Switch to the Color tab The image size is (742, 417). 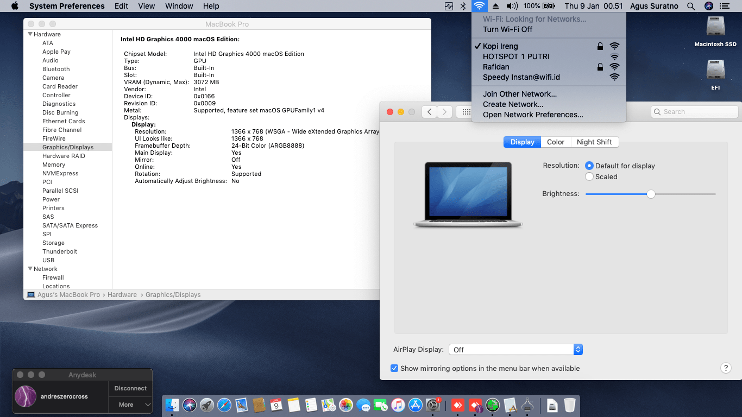click(x=556, y=142)
